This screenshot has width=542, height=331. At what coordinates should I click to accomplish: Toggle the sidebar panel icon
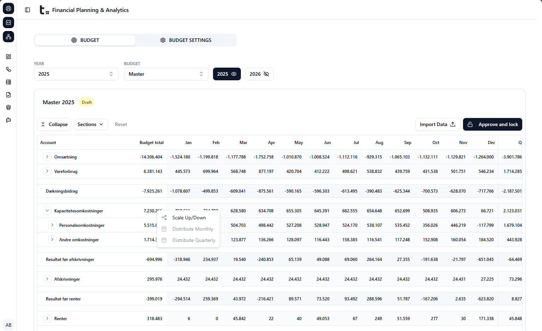28,10
